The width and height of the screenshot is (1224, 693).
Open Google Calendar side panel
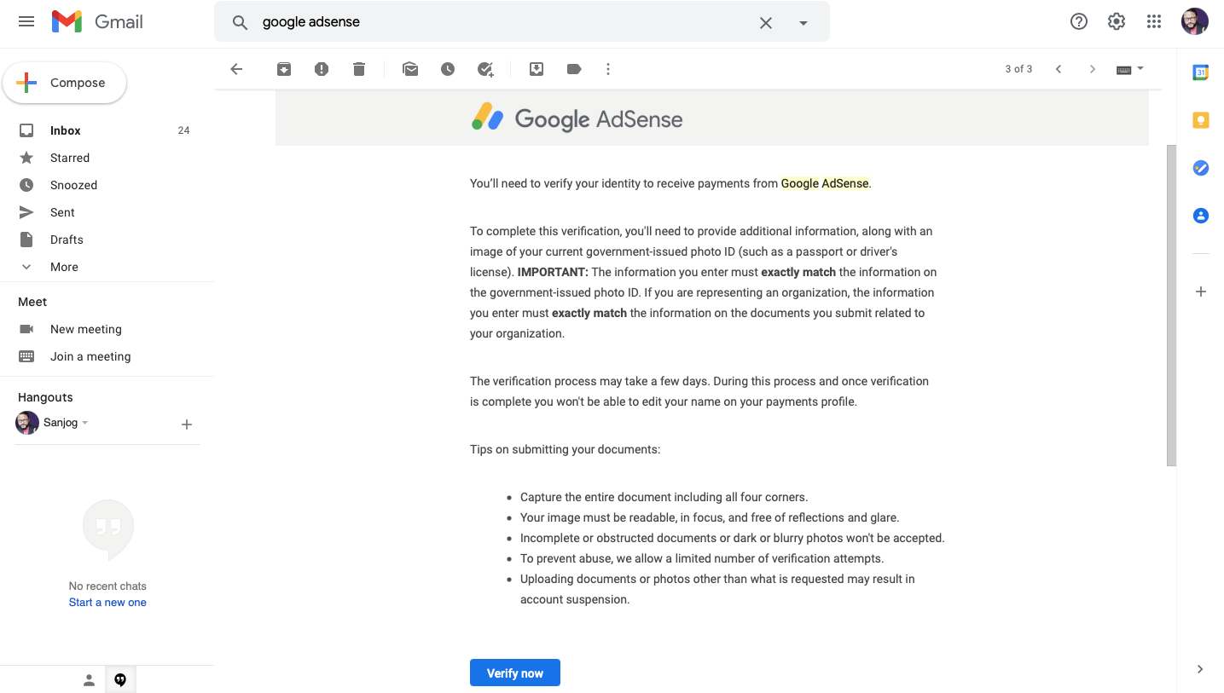click(1201, 72)
